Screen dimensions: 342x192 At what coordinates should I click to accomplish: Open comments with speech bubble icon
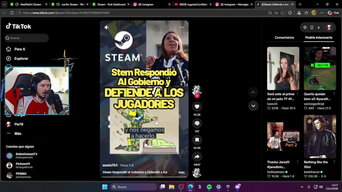(x=197, y=123)
